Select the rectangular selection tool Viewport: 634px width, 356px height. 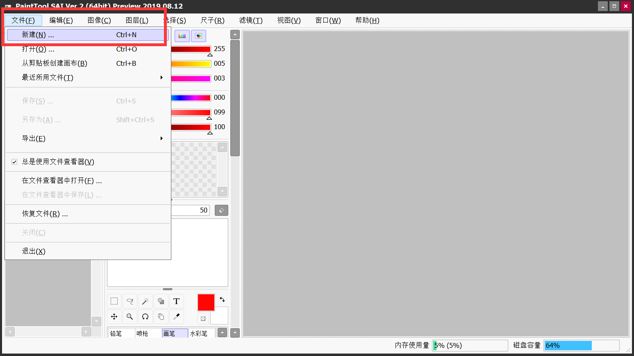click(x=114, y=301)
